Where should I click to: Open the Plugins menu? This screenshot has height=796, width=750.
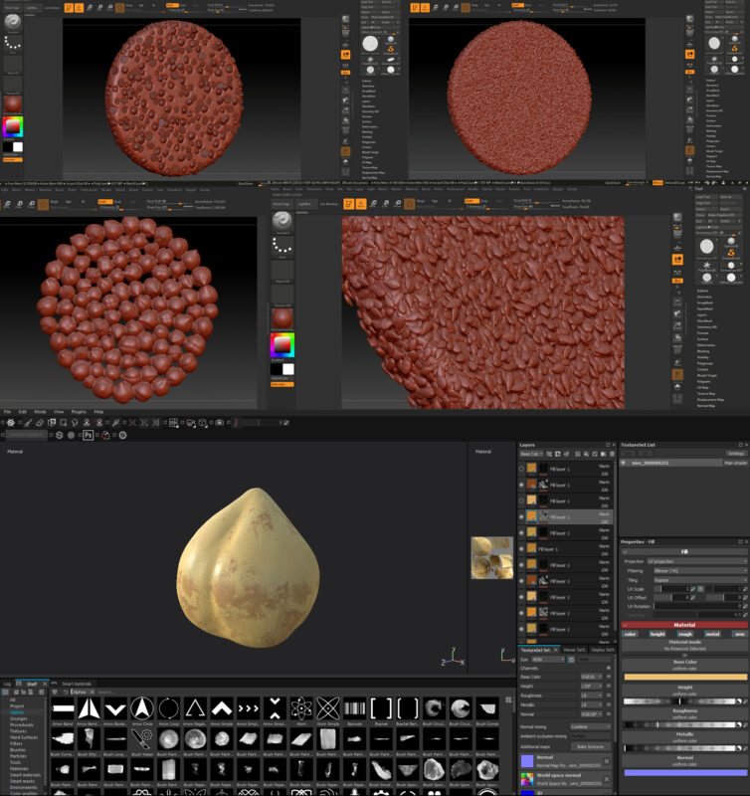(x=78, y=411)
